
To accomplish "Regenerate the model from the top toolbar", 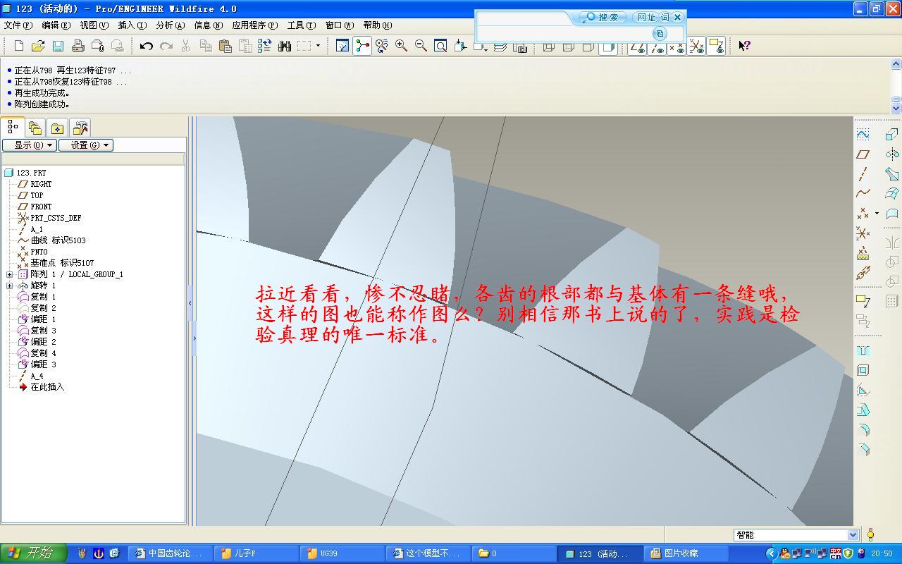I will (264, 46).
